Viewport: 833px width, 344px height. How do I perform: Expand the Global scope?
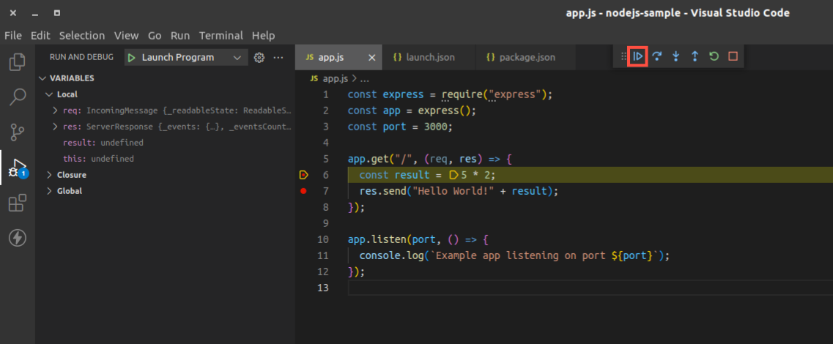pos(49,191)
